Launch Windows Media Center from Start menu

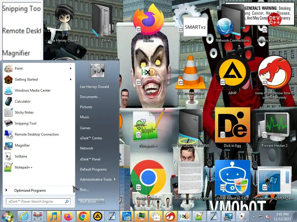point(39,90)
